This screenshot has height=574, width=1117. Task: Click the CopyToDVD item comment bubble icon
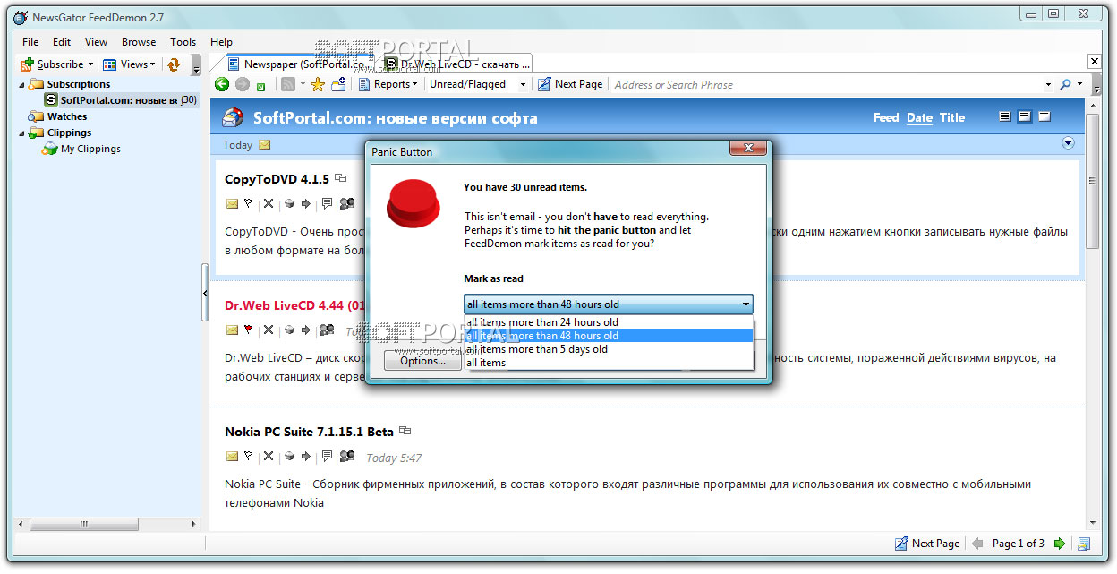click(327, 204)
